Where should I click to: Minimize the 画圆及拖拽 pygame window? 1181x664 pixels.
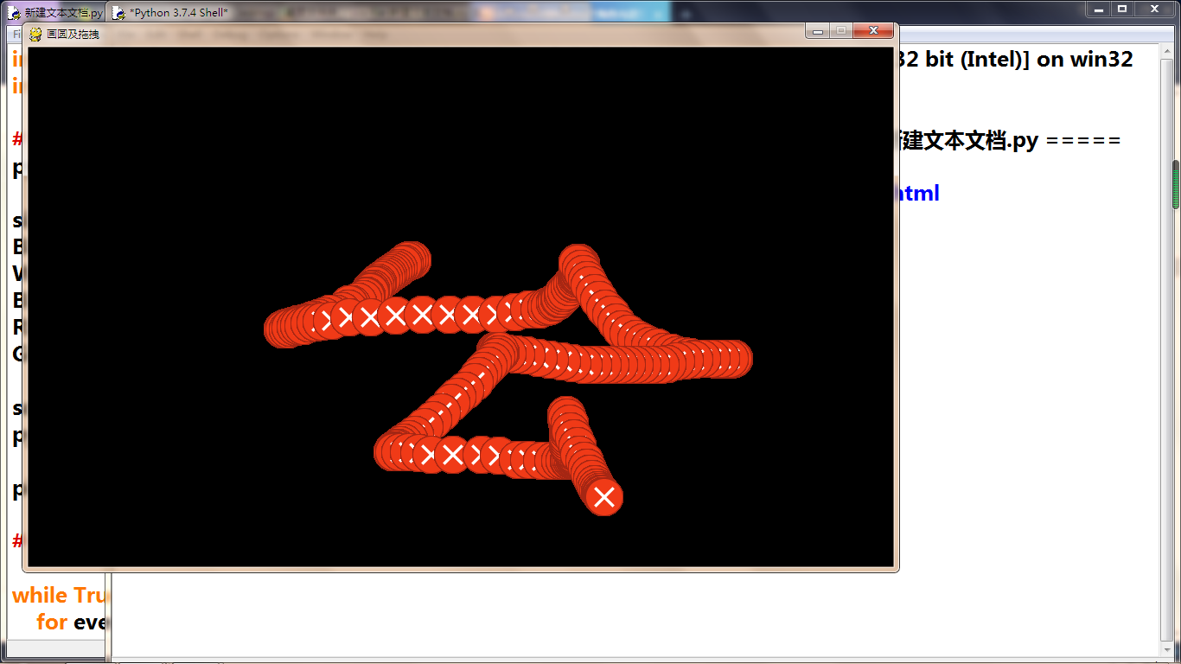coord(817,31)
